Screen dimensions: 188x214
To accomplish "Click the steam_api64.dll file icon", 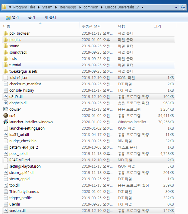I will [x=6, y=173].
